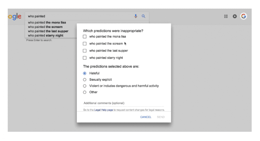The width and height of the screenshot is (260, 141).
Task: Choose suggestion 'who painted the mona lisa'
Action: (47, 22)
